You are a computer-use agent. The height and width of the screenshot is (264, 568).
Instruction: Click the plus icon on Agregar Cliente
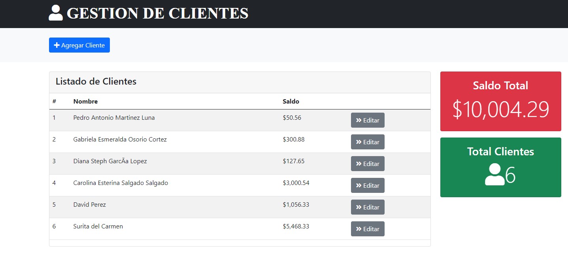click(57, 45)
